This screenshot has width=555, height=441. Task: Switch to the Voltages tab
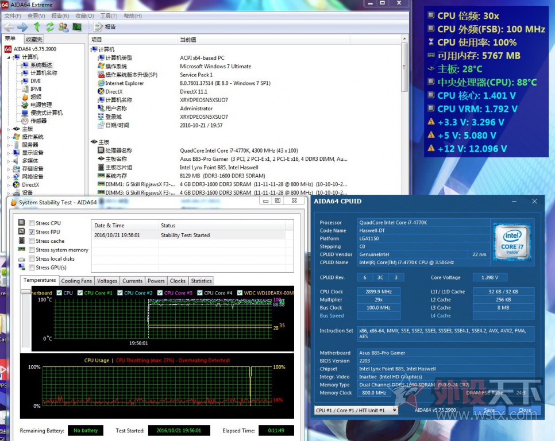coord(107,281)
